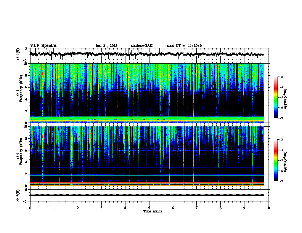Click the ch.1 "Frequency (kHz)" axis label
The width and height of the screenshot is (302, 233).
pos(21,89)
